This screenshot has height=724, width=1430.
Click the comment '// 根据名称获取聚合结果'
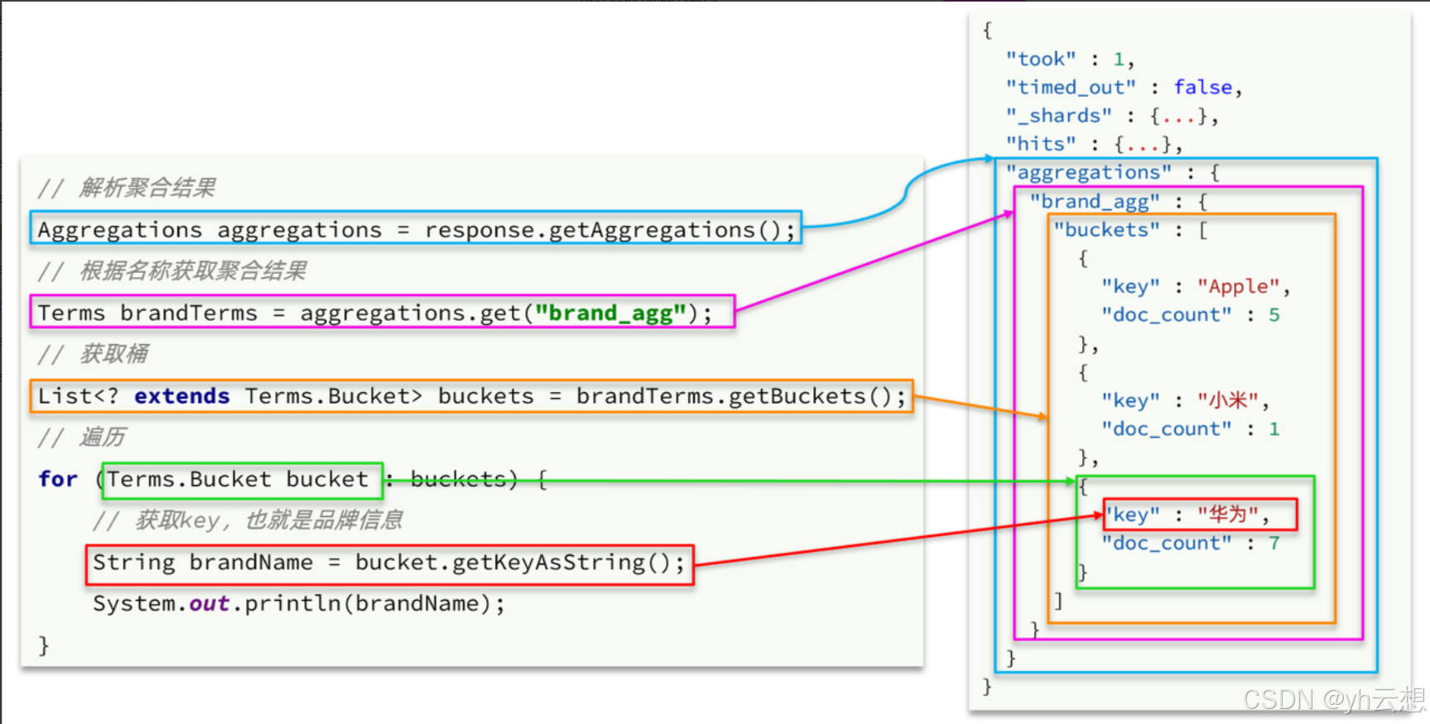[172, 271]
